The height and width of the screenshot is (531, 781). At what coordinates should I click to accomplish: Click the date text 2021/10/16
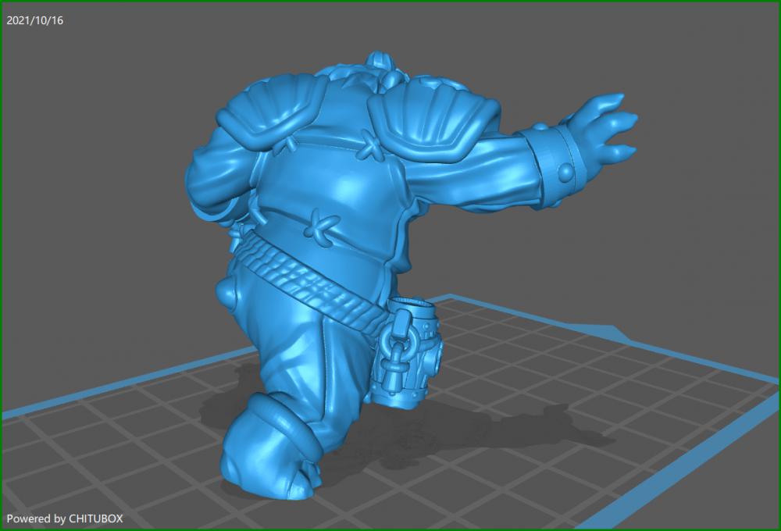click(35, 20)
